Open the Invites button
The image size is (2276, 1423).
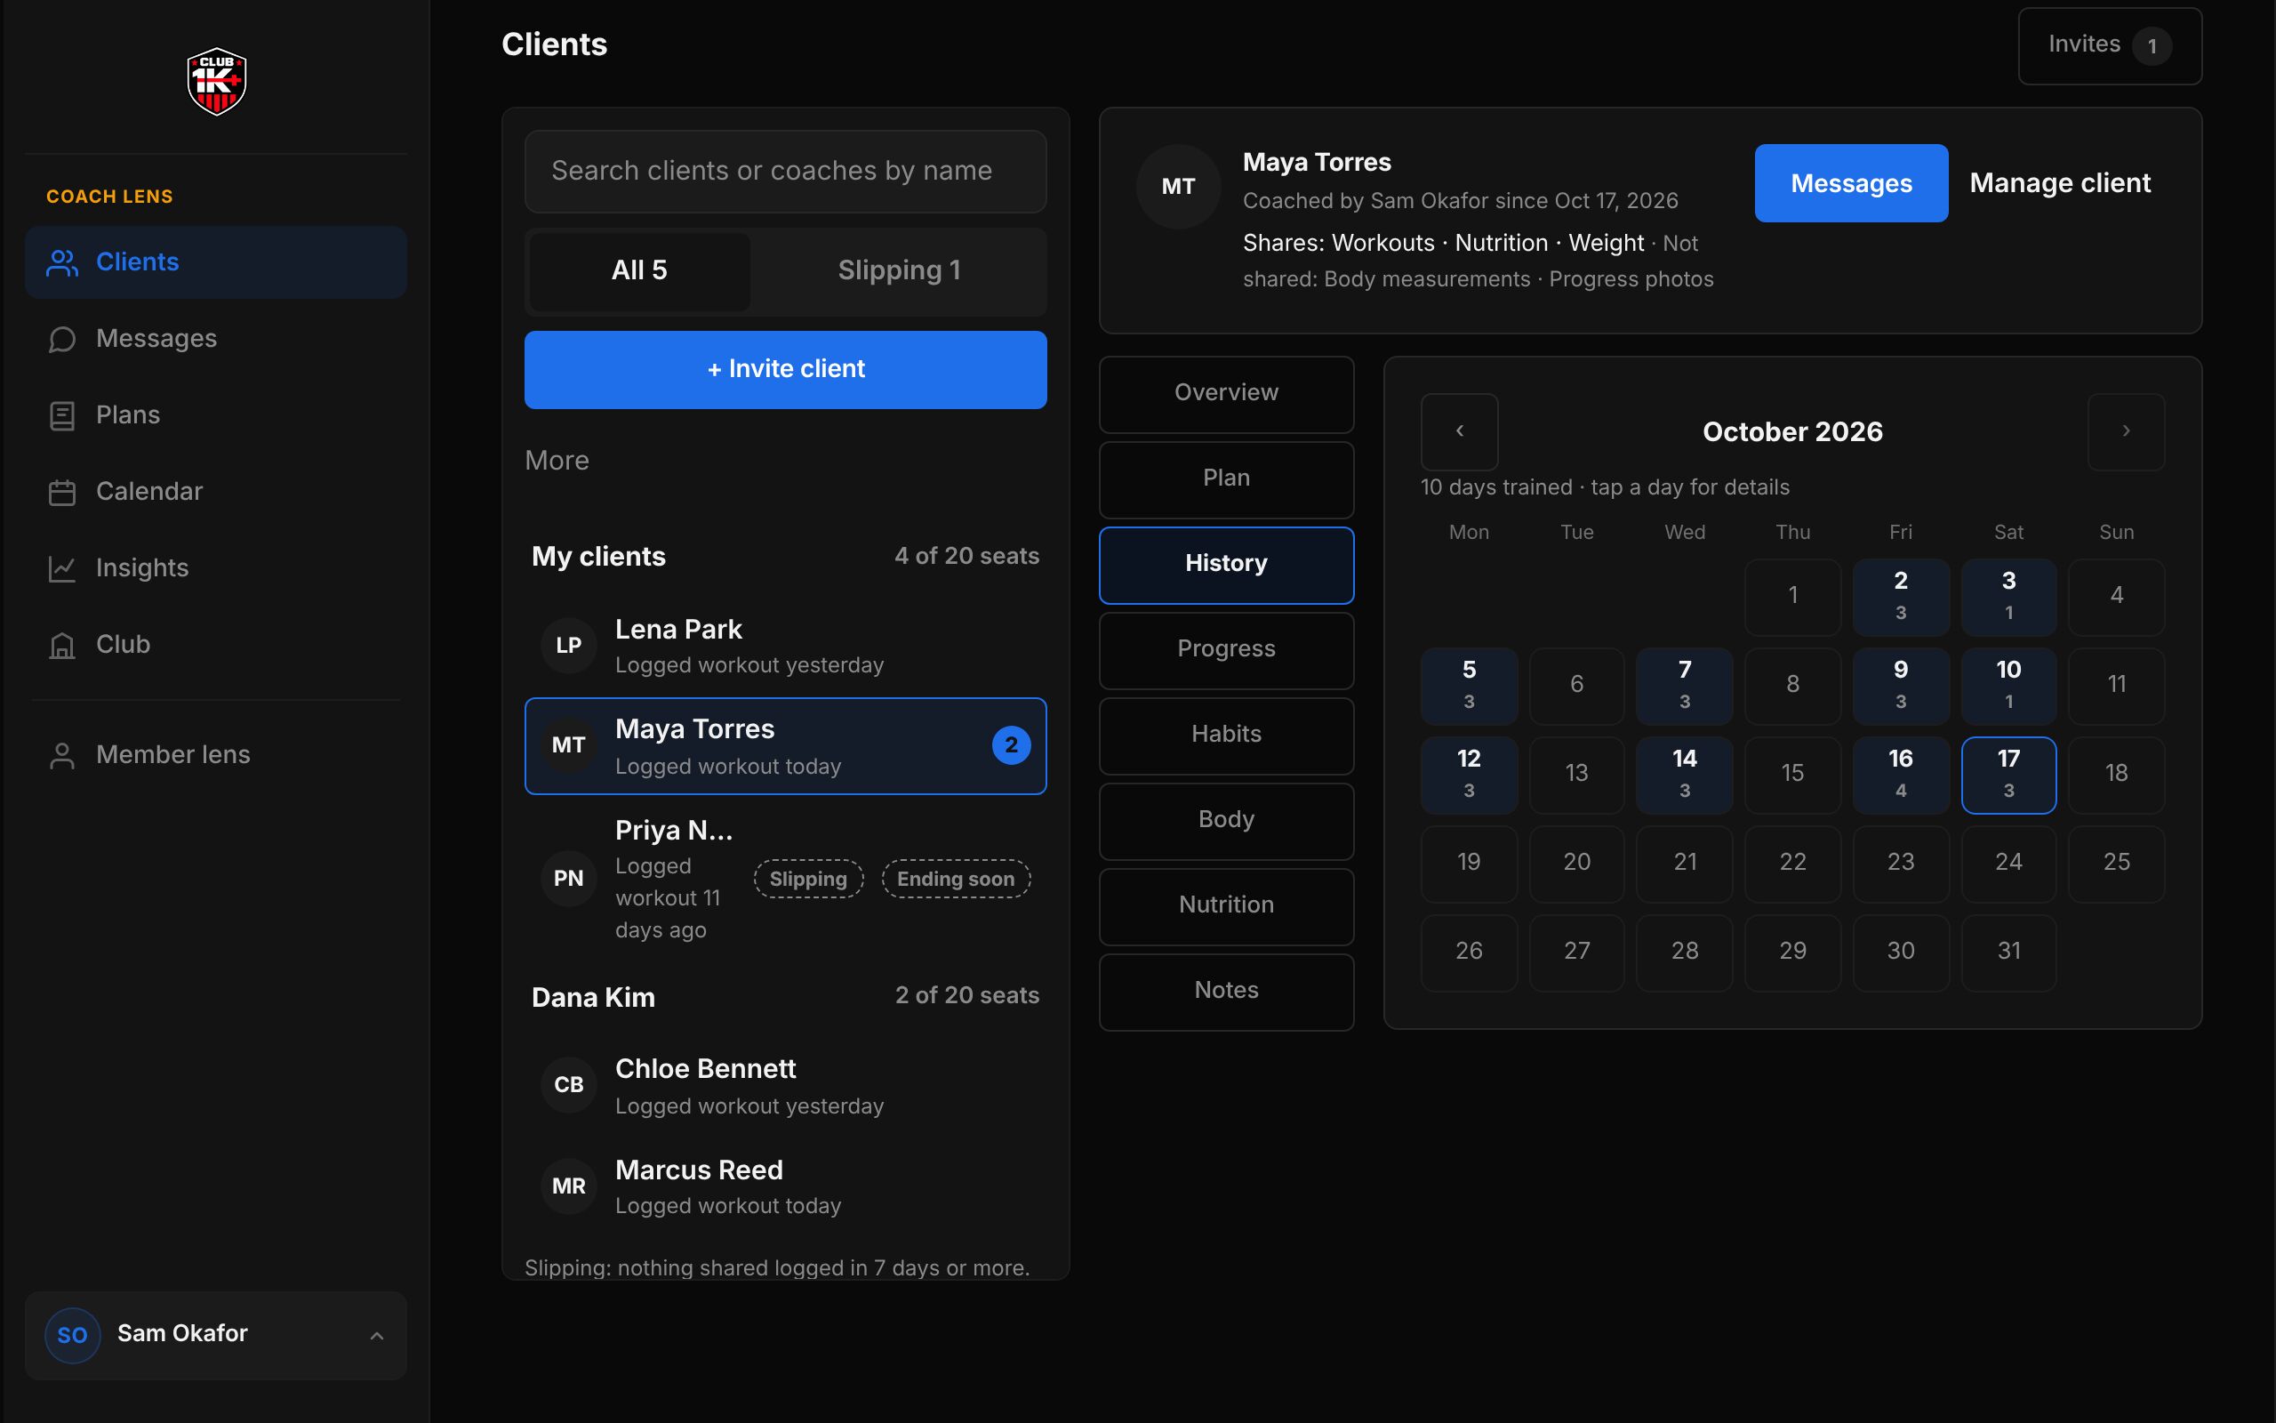(2110, 46)
